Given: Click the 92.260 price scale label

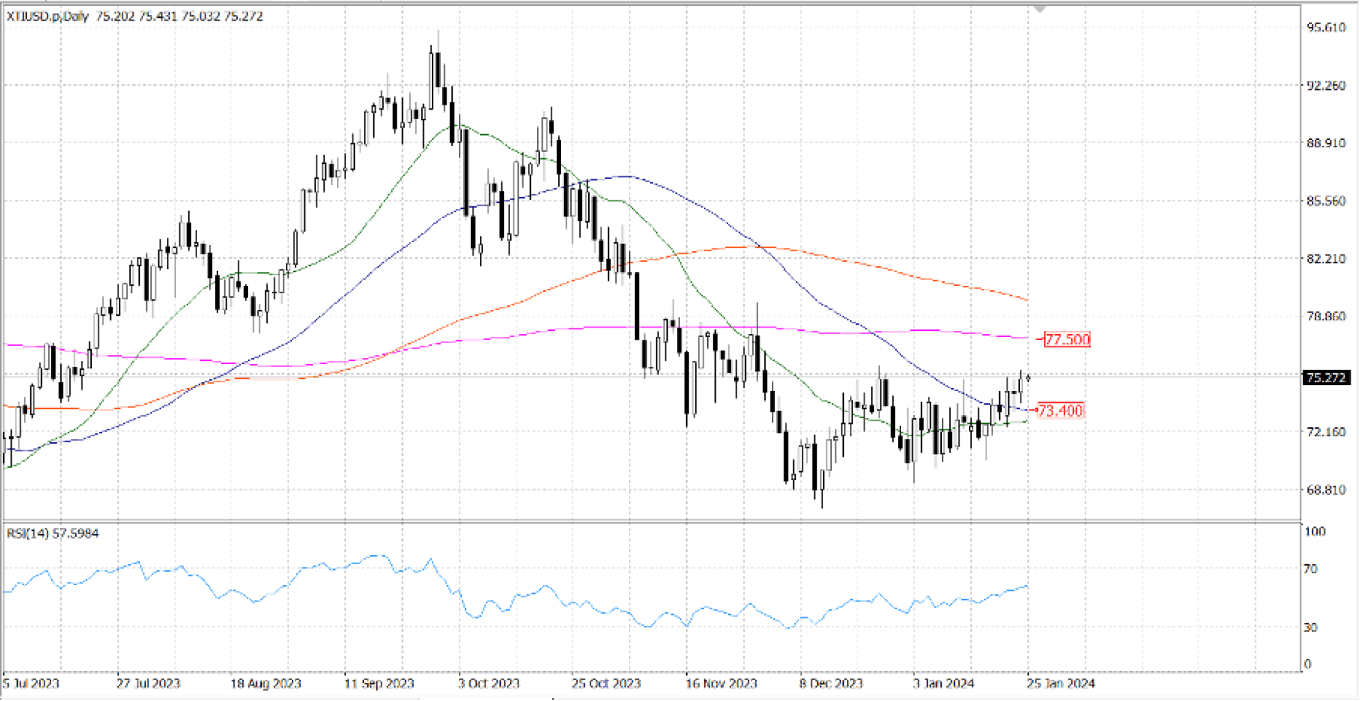Looking at the screenshot, I should point(1326,85).
